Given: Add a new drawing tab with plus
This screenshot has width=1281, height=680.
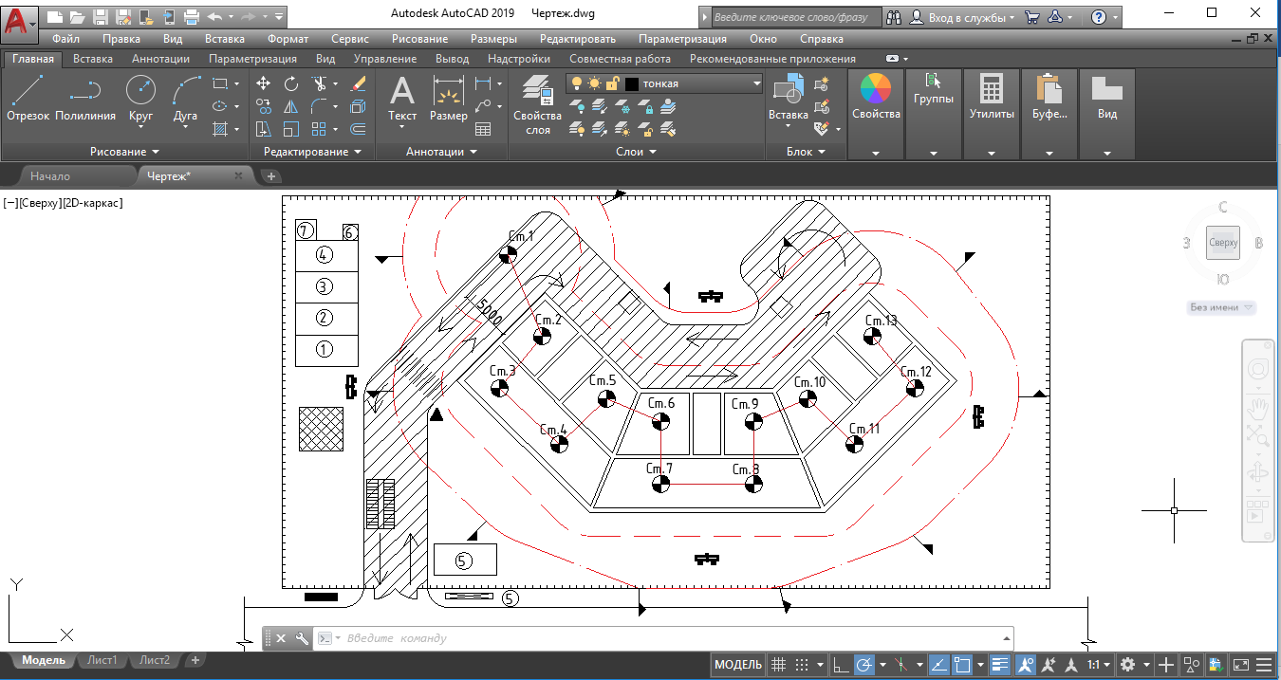Looking at the screenshot, I should 270,176.
